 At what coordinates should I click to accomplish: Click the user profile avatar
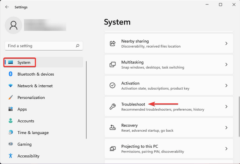coord(14,25)
